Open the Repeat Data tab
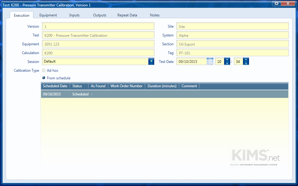This screenshot has height=186, width=298. pyautogui.click(x=127, y=15)
